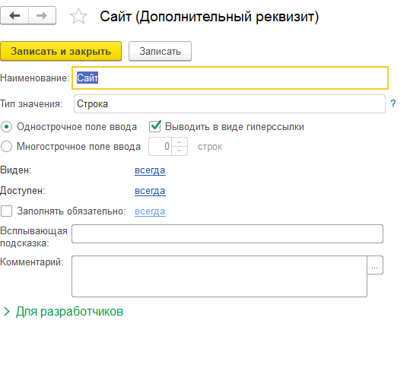
Task: Select Многострочное поле ввода radio button
Action: [7, 147]
